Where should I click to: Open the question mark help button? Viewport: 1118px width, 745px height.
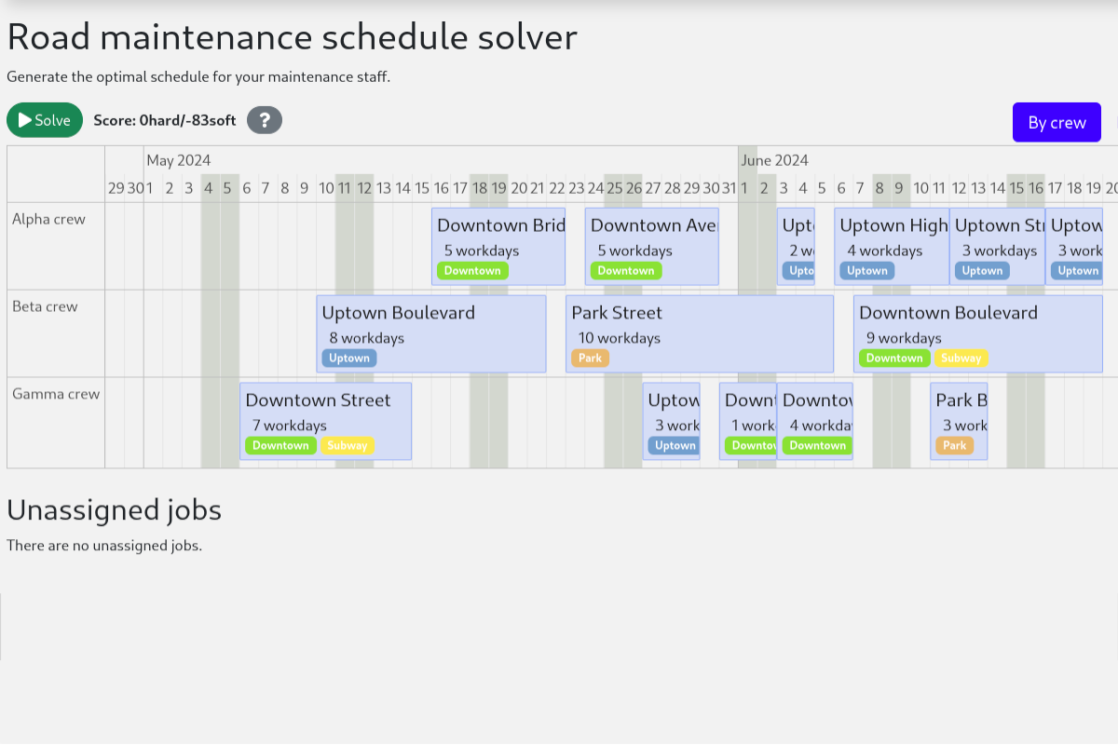click(x=265, y=120)
